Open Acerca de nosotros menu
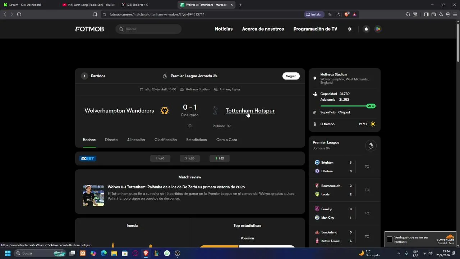Image resolution: width=460 pixels, height=259 pixels. tap(263, 29)
